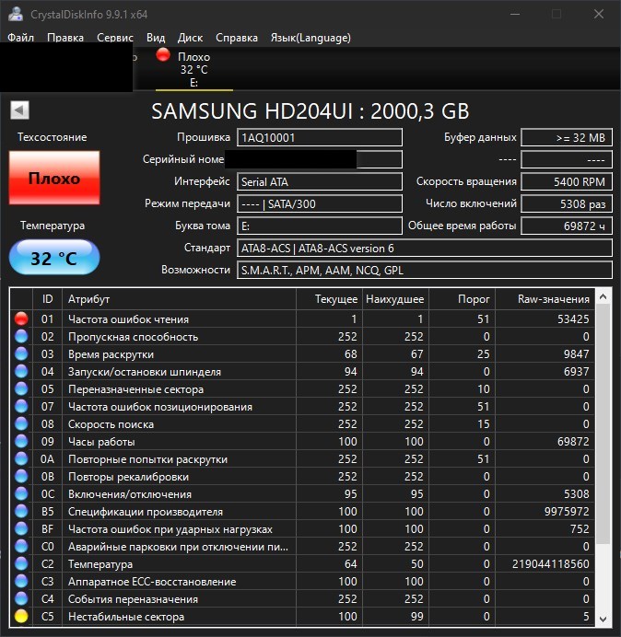Click blue status dot for attribute 02
Screen dimensions: 621x637
(x=21, y=336)
